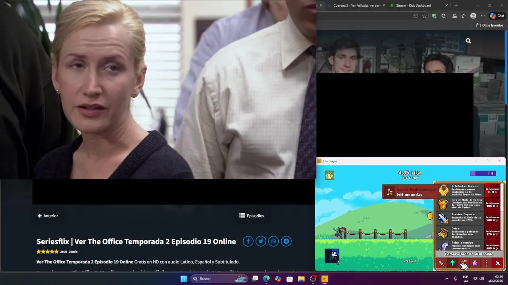Image resolution: width=508 pixels, height=285 pixels.
Task: Open the Windows Start menu
Action: 184,279
